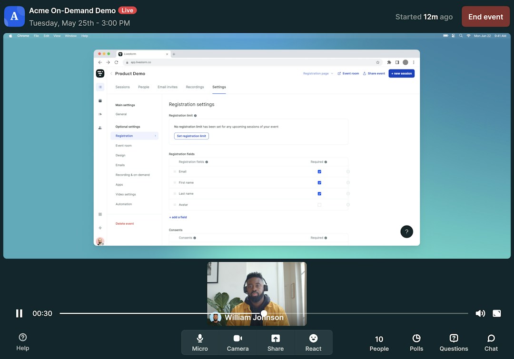This screenshot has width=514, height=359.
Task: Click add a field link
Action: pyautogui.click(x=178, y=218)
